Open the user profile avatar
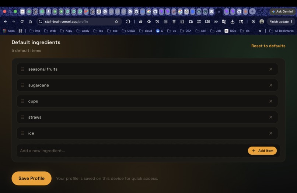Screen dimensions: 297x193 coord(262,22)
